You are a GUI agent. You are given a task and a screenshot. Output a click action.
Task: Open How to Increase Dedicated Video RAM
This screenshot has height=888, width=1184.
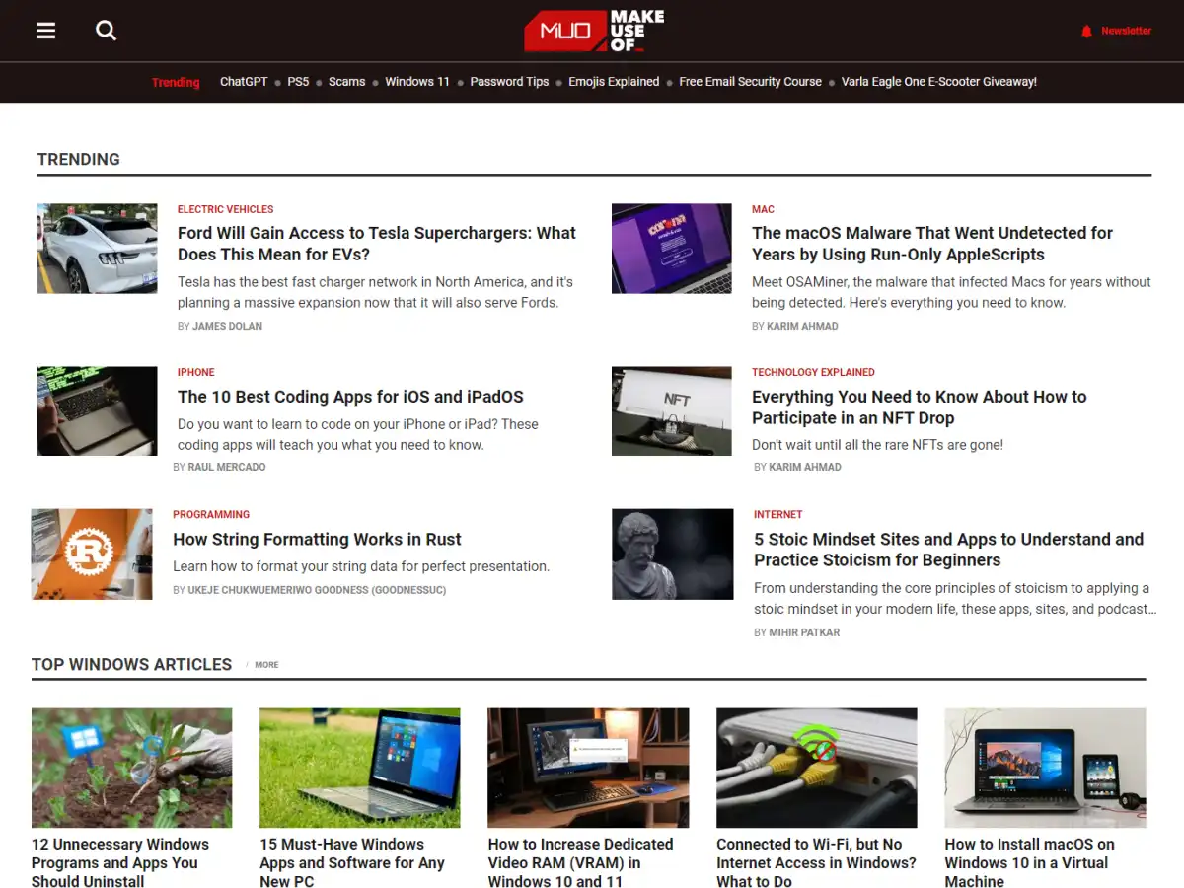580,862
